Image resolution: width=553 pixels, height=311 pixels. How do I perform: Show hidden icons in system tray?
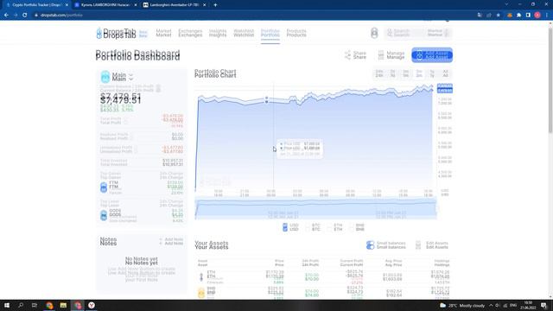point(491,305)
